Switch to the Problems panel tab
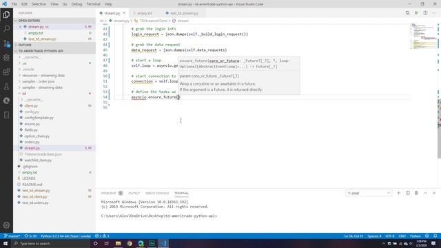441x248 pixels. point(112,193)
